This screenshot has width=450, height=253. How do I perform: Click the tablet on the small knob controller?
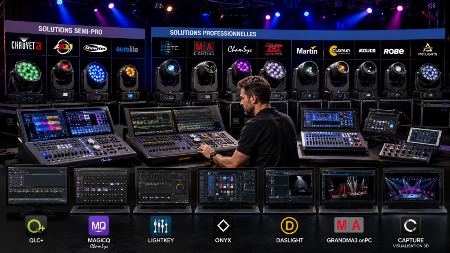tap(424, 137)
